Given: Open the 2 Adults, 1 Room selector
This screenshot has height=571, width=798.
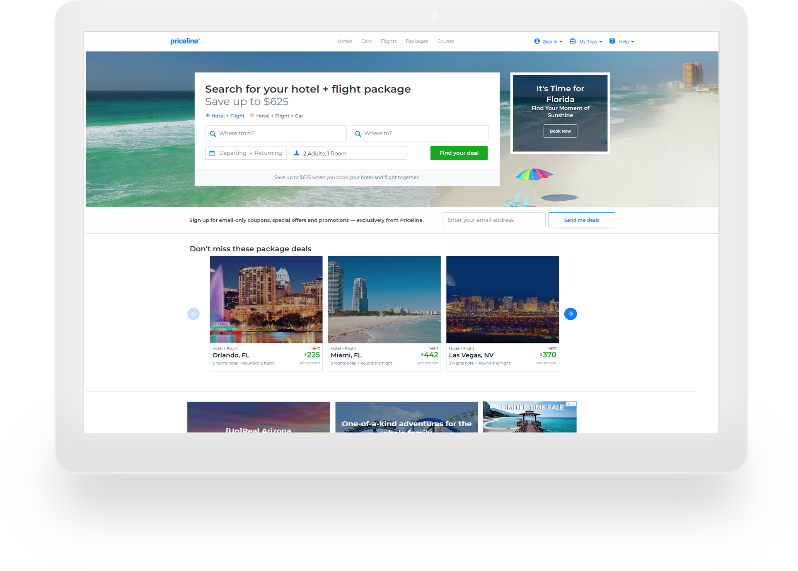Looking at the screenshot, I should pyautogui.click(x=349, y=153).
